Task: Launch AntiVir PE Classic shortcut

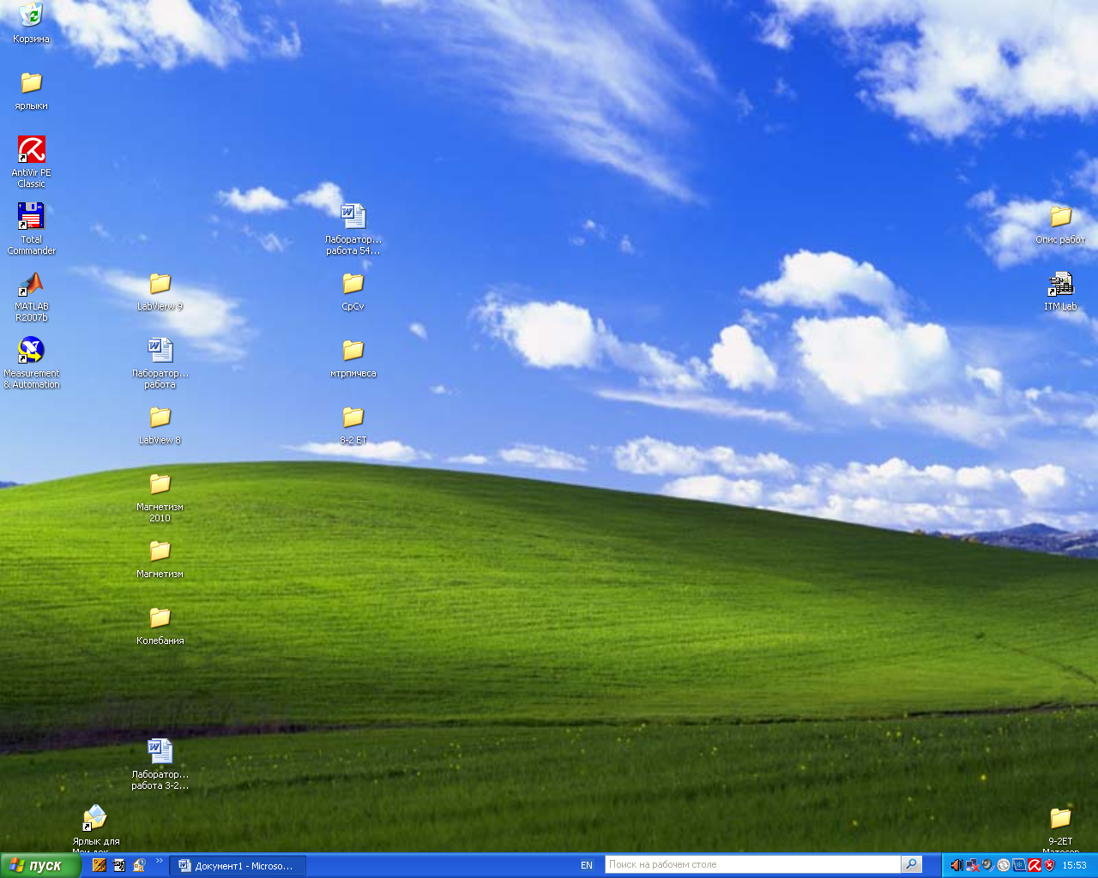Action: [32, 161]
